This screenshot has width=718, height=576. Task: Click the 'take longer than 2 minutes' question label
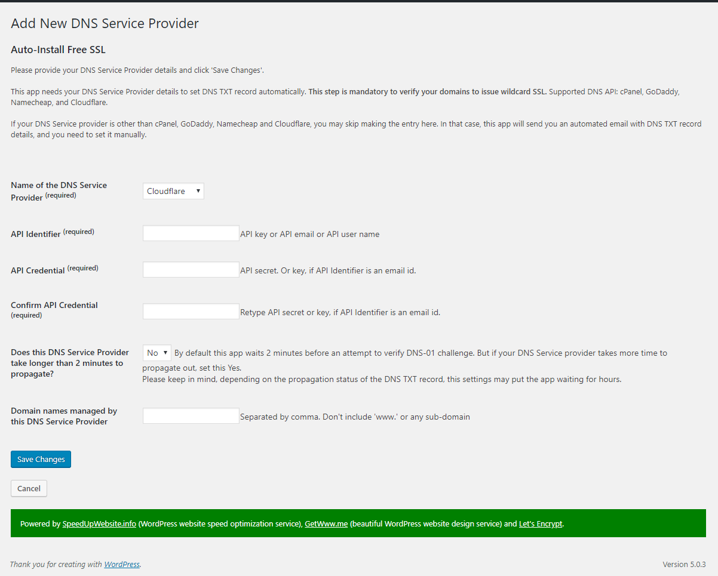67,363
